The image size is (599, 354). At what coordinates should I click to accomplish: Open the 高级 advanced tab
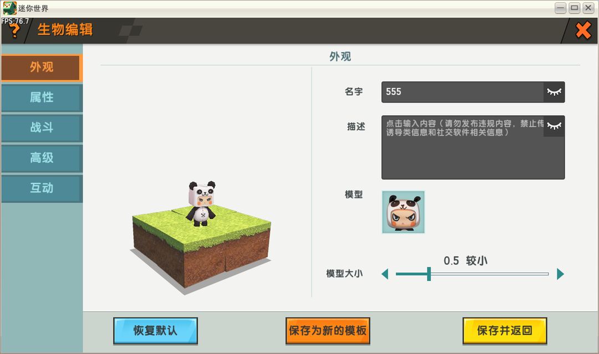(x=42, y=158)
